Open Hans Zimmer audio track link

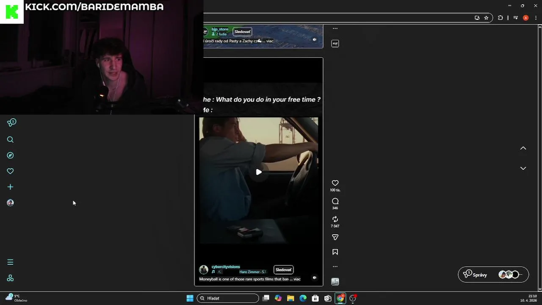click(x=252, y=272)
